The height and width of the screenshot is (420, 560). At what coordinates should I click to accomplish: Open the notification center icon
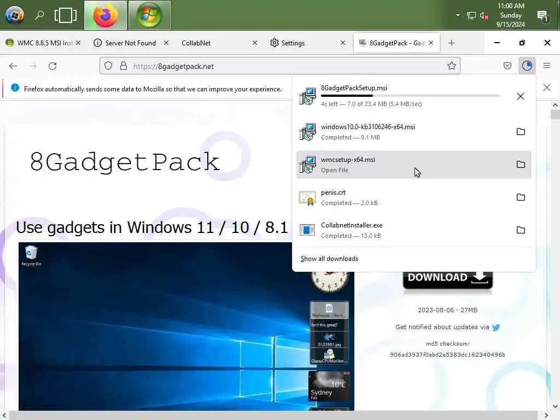(542, 16)
